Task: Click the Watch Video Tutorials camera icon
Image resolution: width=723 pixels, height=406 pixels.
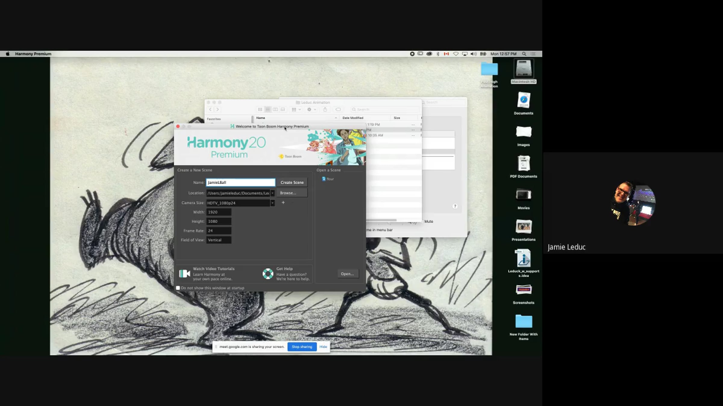Action: pos(184,274)
